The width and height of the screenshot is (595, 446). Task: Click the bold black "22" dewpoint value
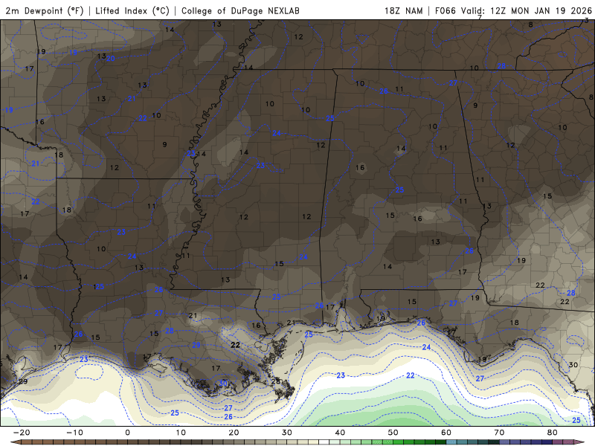point(235,345)
